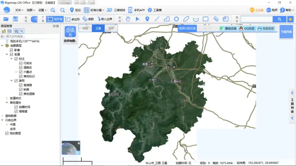
Task: Click the save disk icon in toolbar
Action: pyautogui.click(x=15, y=19)
